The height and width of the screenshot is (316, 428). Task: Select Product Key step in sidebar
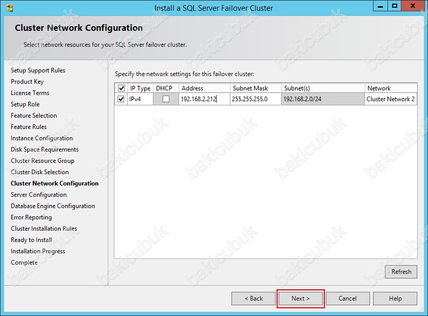click(x=27, y=82)
